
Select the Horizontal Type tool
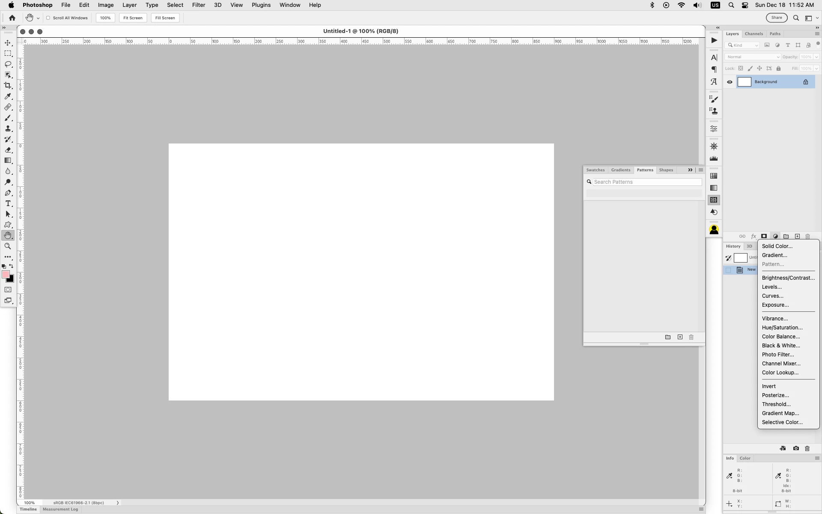(x=8, y=203)
